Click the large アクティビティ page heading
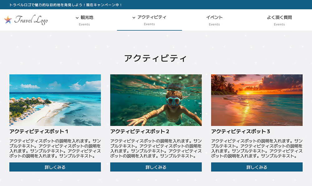 156,58
